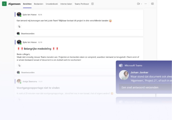Expand the meeting options dropdown arrow
Image resolution: width=172 pixels, height=120 pixels.
(142, 4)
